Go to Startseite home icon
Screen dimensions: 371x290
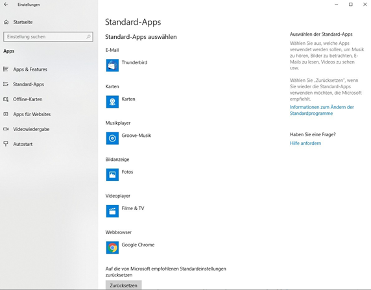tap(6, 22)
